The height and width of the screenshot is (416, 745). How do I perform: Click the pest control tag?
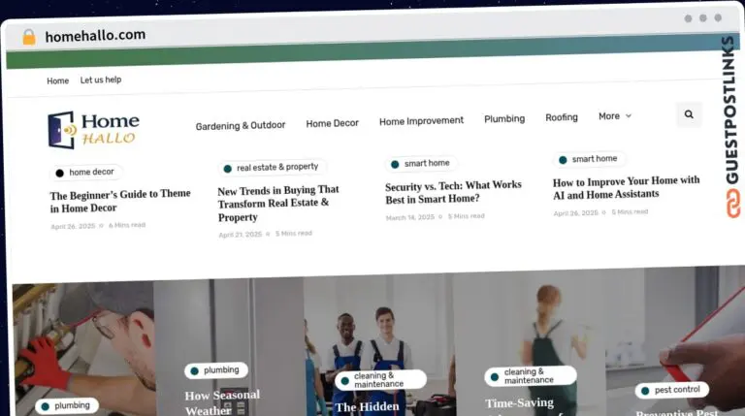(x=672, y=391)
